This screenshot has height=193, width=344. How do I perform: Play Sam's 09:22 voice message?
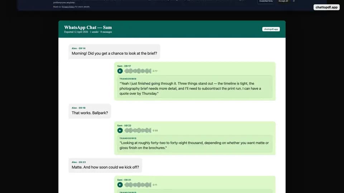click(120, 130)
